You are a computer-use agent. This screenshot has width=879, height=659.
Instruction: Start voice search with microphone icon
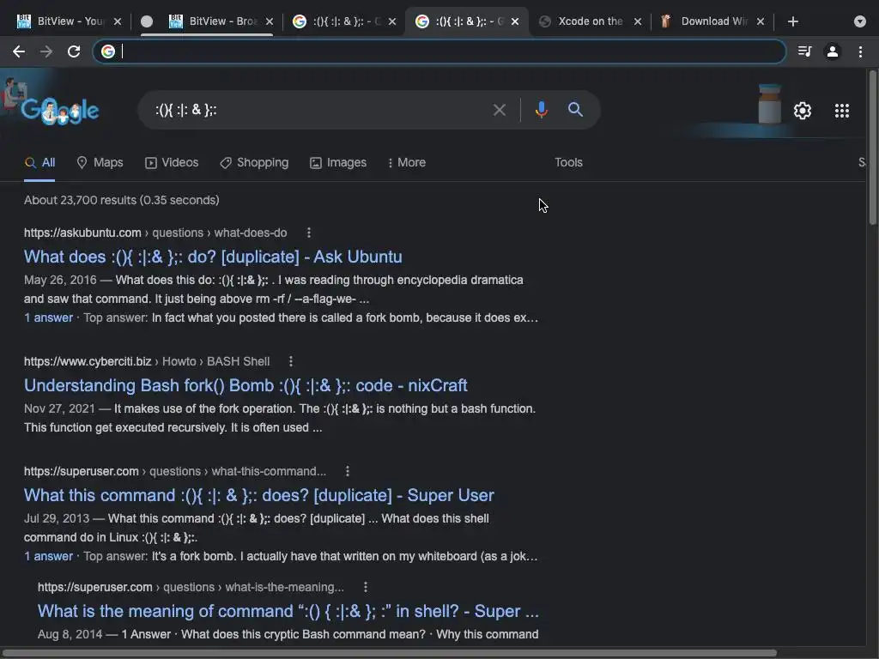coord(541,109)
